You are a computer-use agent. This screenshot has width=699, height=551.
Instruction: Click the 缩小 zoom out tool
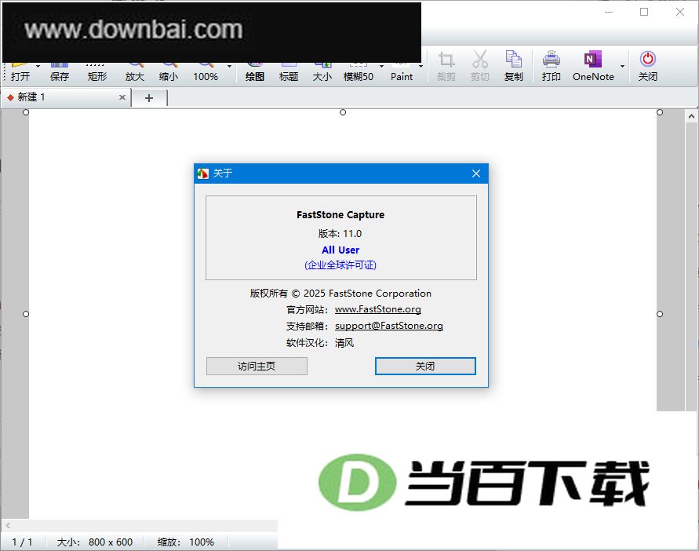click(169, 71)
